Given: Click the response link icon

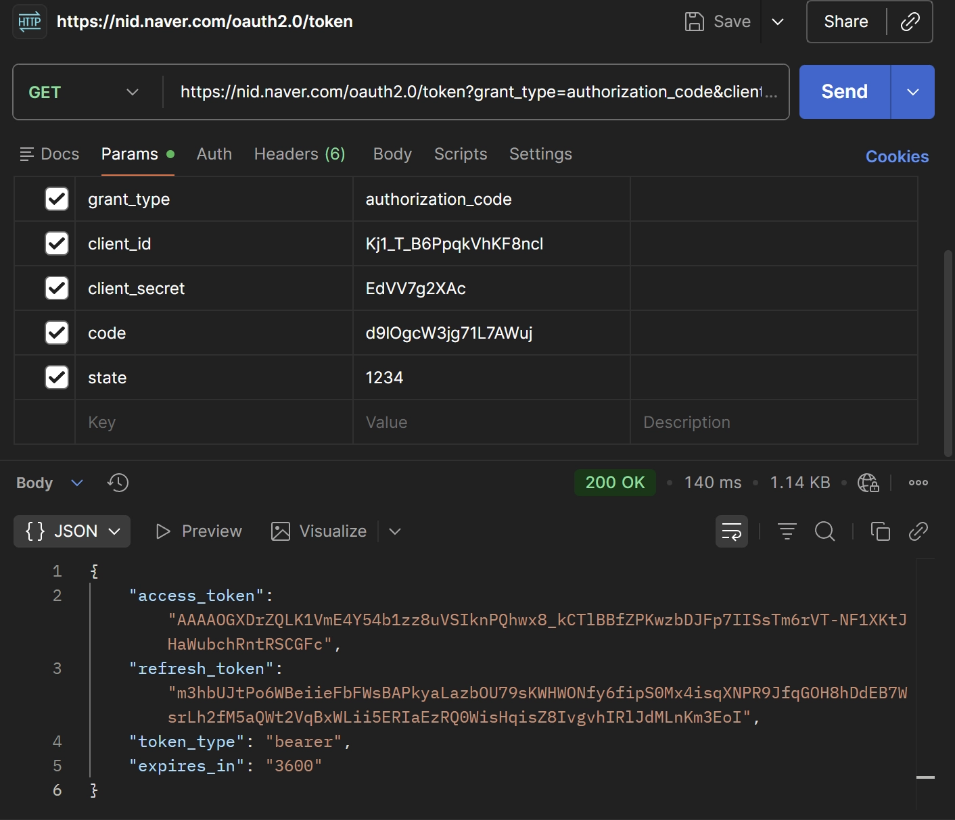Looking at the screenshot, I should point(918,531).
